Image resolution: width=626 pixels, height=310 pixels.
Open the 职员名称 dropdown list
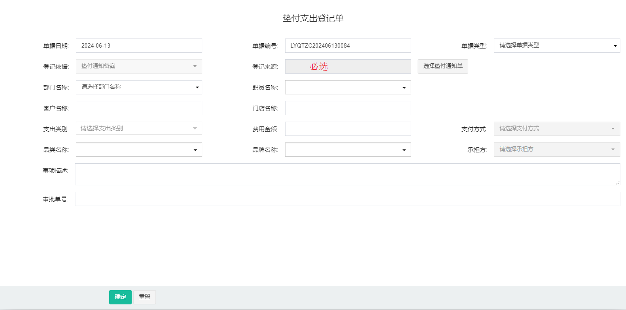click(x=347, y=87)
